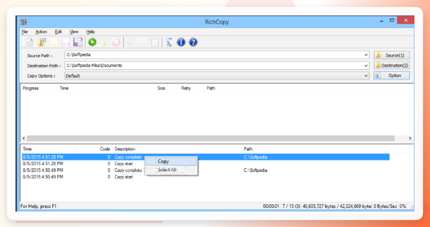Viewport: 430px width, 227px height.
Task: Close the RichCopy window
Action: tap(406, 20)
